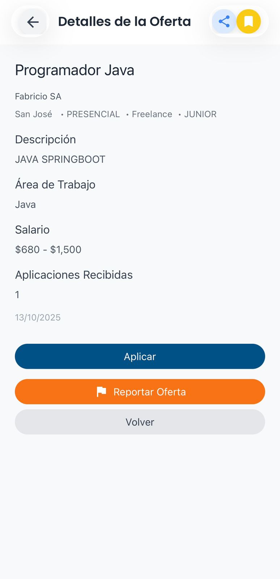Select the company name Fabricio SA
Screen dimensions: 280x579
point(38,97)
